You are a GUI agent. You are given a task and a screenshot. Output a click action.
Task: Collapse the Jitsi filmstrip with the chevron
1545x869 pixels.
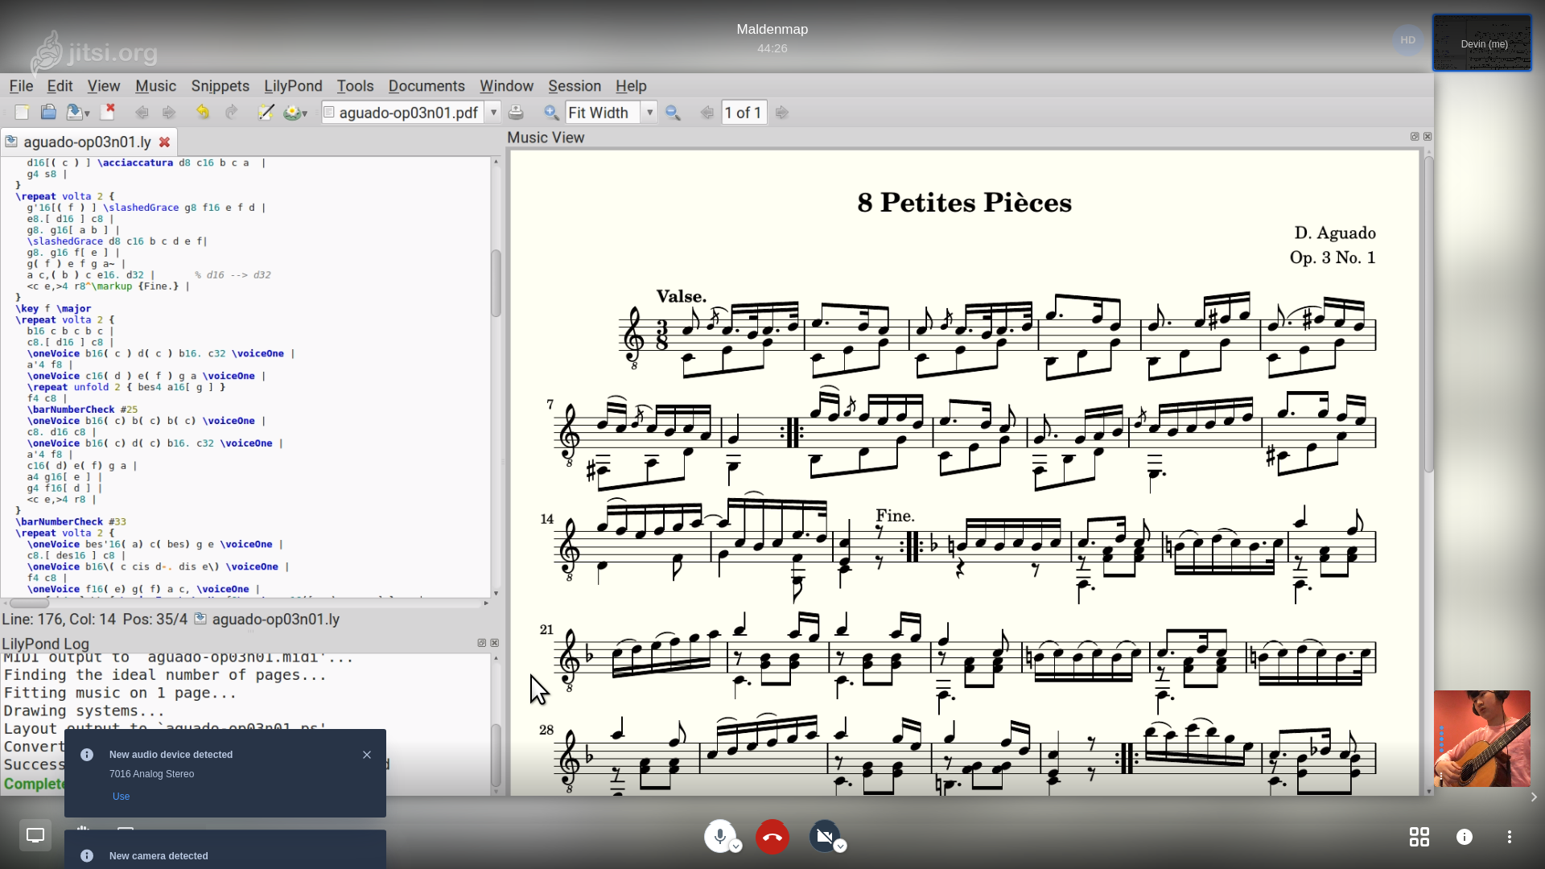pos(1534,797)
